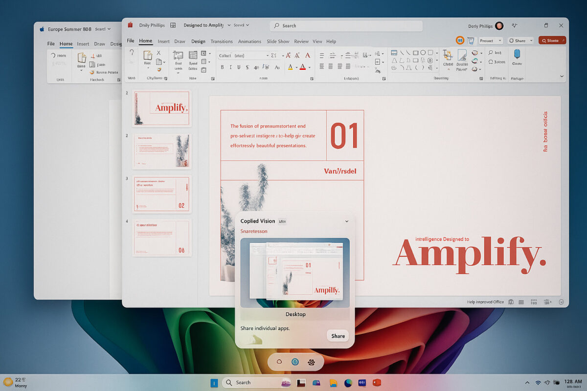
Task: Switch to the Draw tab in the front window
Action: tap(180, 42)
